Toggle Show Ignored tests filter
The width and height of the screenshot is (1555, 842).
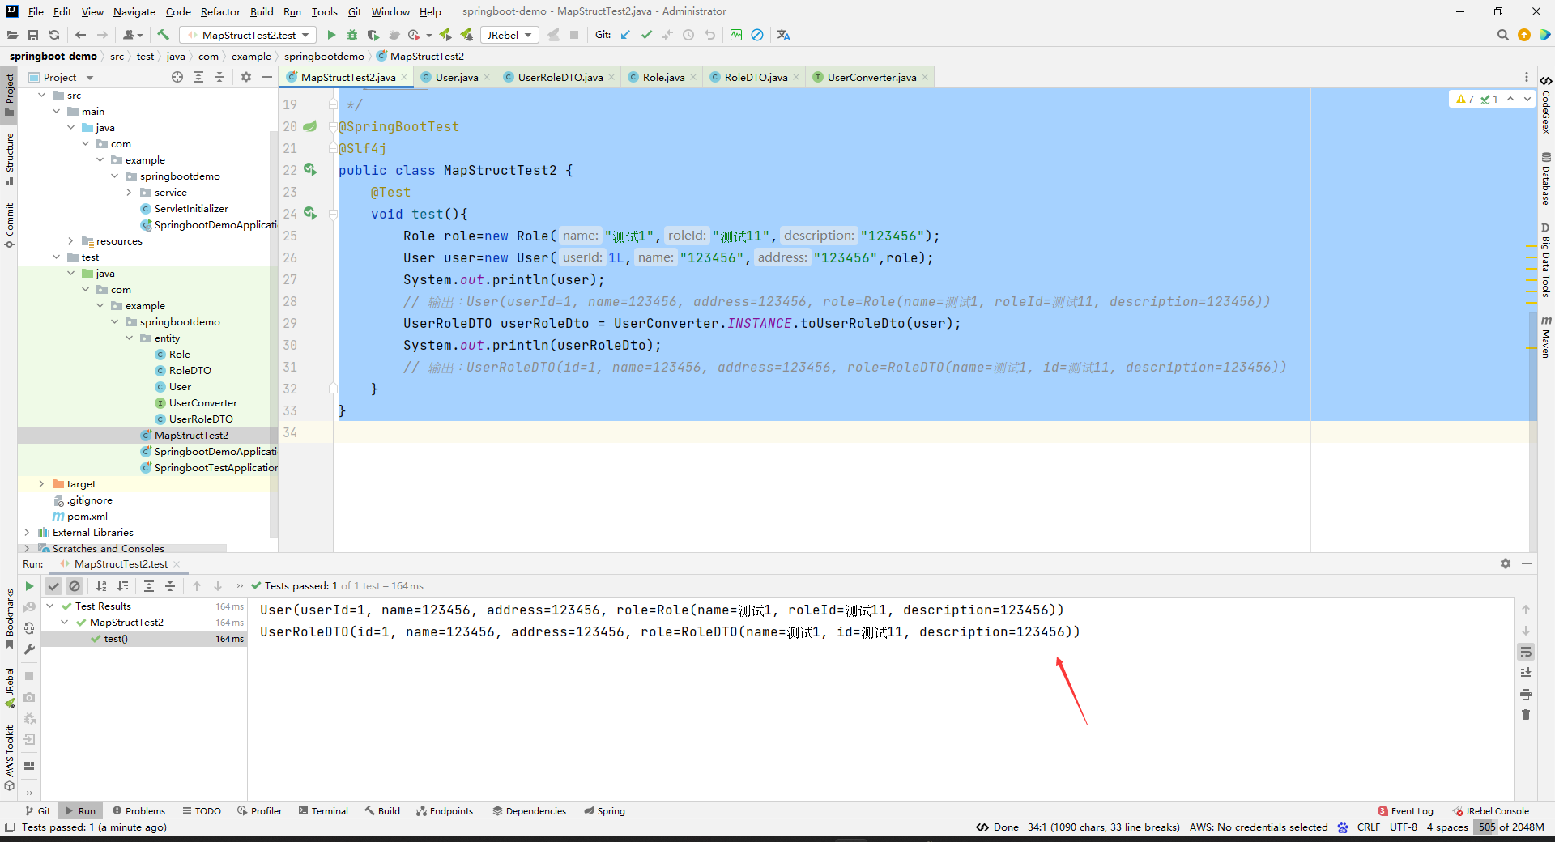coord(75,586)
